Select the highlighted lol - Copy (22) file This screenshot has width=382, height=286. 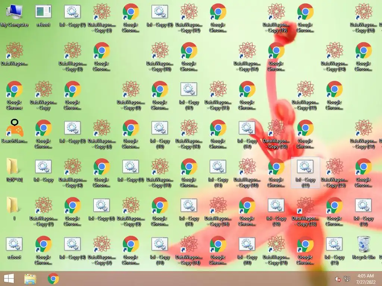click(305, 173)
